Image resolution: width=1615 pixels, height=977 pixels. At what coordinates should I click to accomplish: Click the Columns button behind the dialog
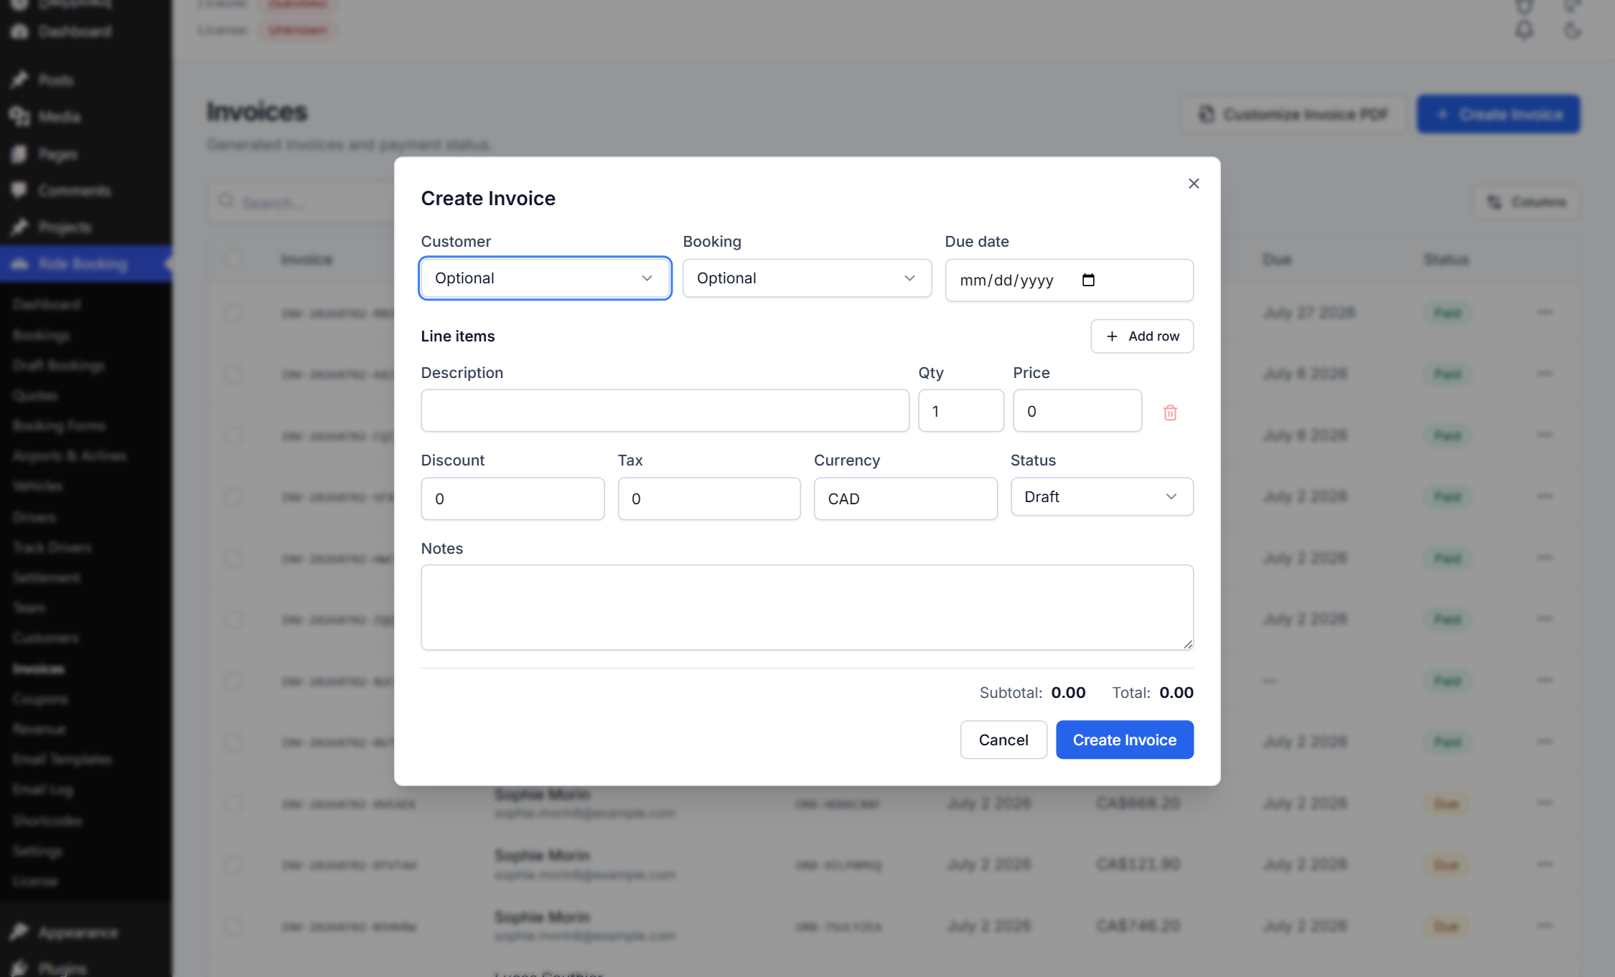pos(1526,202)
